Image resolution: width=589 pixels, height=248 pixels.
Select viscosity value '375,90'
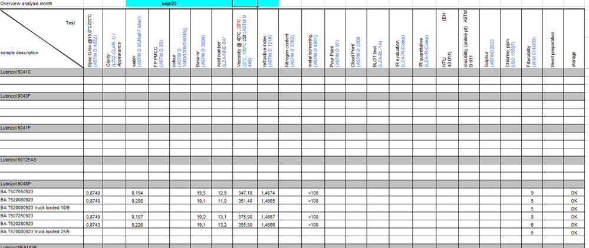[245, 217]
